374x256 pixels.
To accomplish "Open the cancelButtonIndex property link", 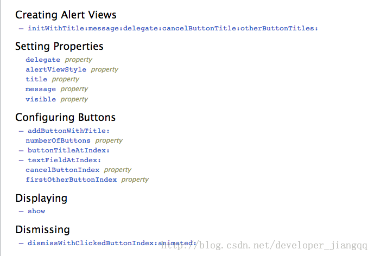I will (62, 170).
